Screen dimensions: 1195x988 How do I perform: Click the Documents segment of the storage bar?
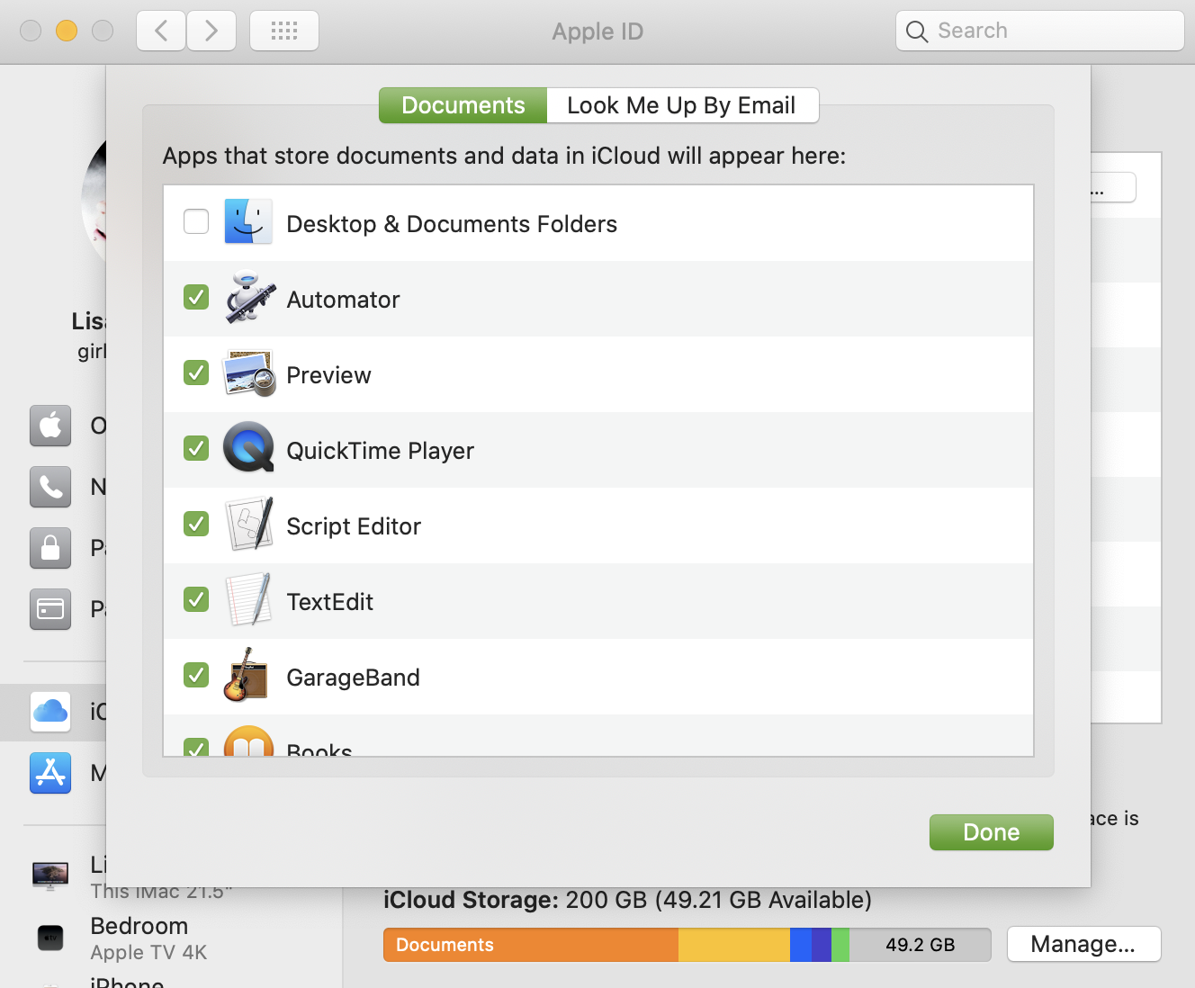(x=531, y=945)
